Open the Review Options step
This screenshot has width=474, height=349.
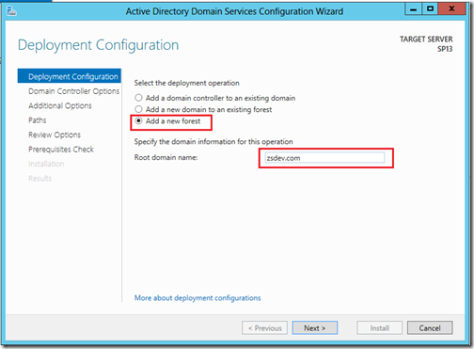[x=55, y=135]
